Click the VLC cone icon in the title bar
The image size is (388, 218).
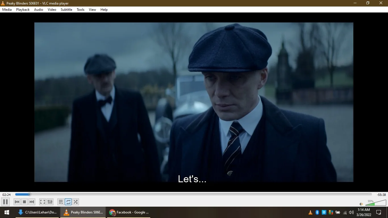3,3
